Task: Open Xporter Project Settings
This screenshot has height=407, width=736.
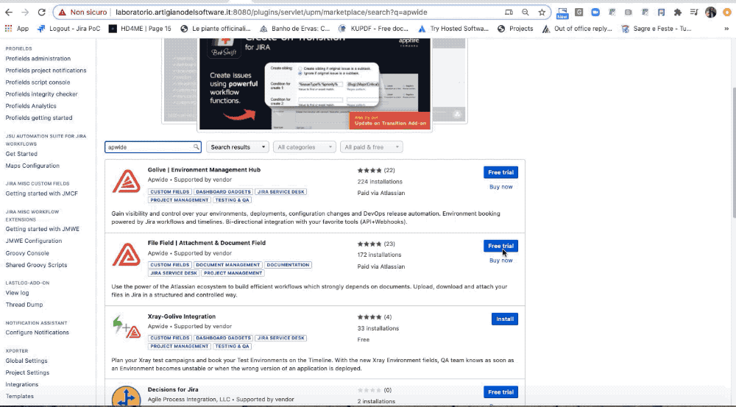Action: [27, 372]
